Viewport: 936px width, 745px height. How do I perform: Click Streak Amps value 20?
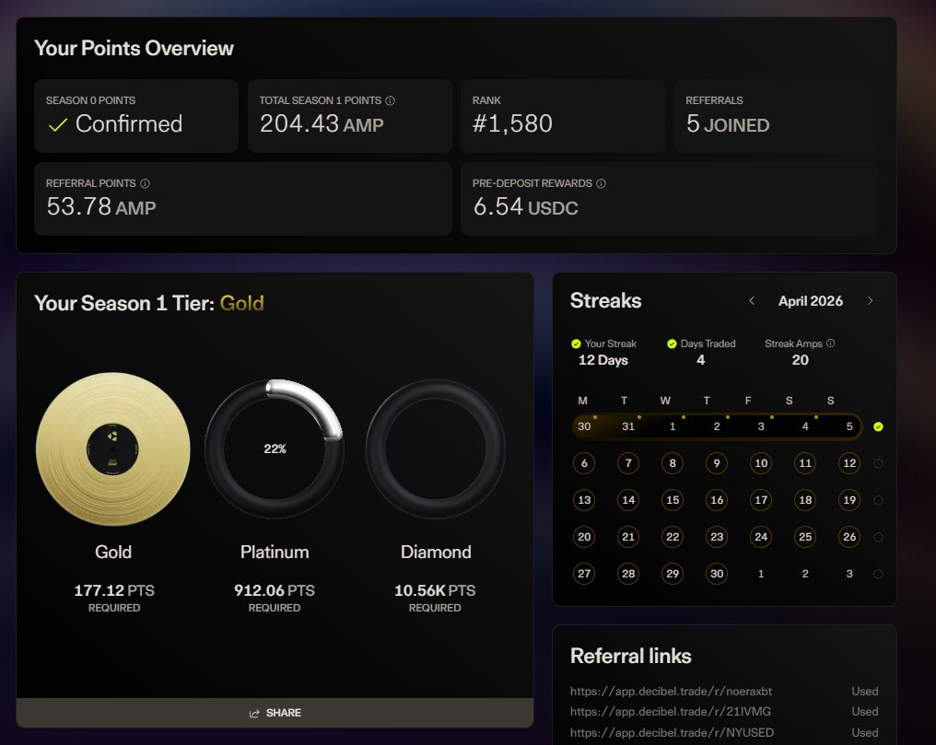pos(801,360)
